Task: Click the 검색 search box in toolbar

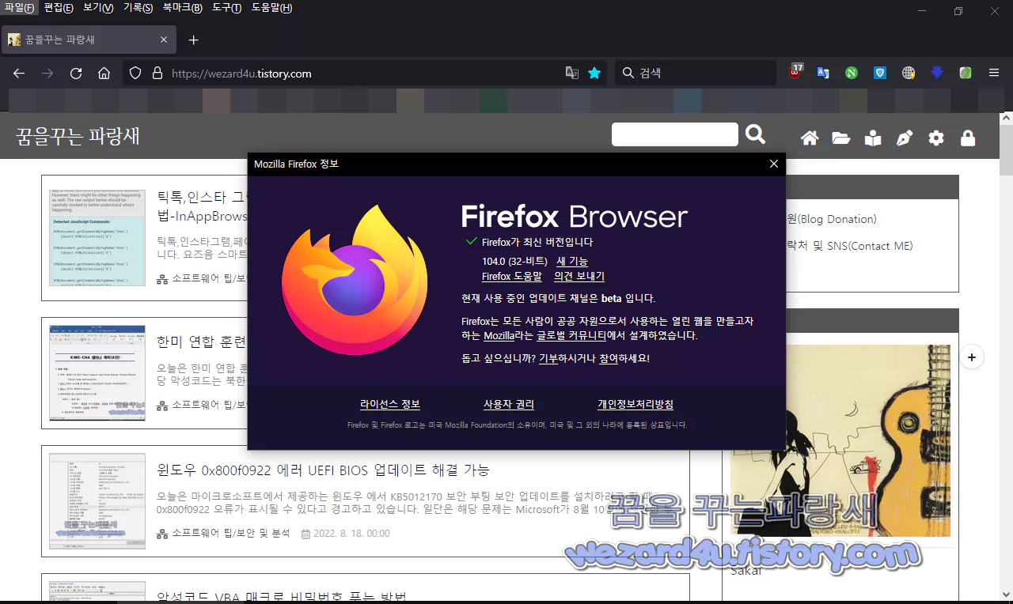Action: (695, 73)
